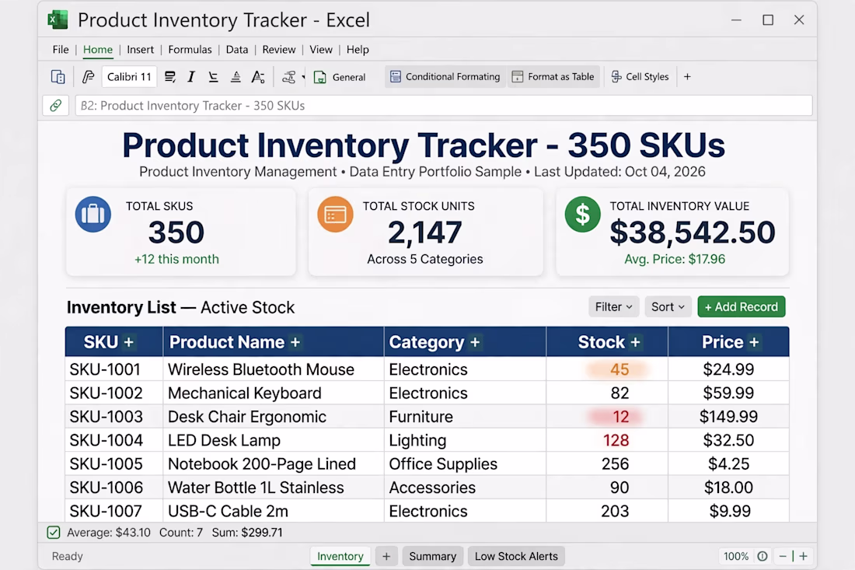Click the blue briefcase Total SKUs icon
The image size is (855, 570).
tap(93, 215)
